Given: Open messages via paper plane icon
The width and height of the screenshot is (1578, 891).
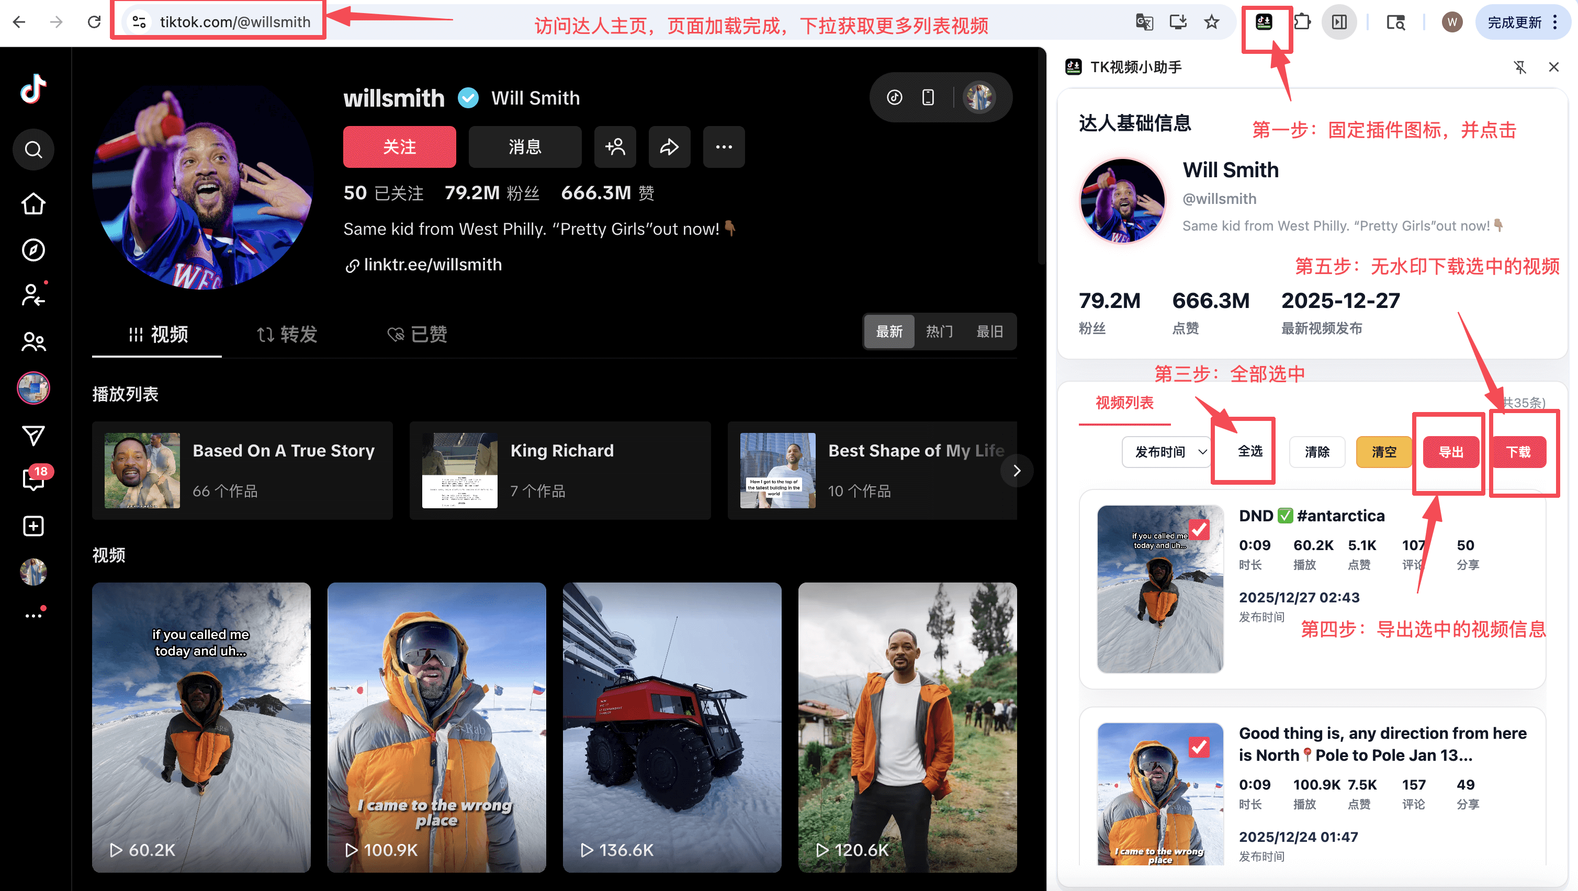Looking at the screenshot, I should click(x=33, y=436).
